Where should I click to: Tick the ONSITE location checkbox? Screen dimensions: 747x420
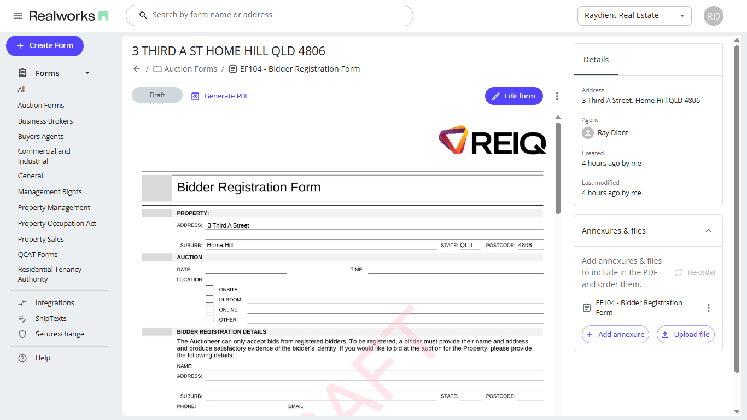click(209, 289)
